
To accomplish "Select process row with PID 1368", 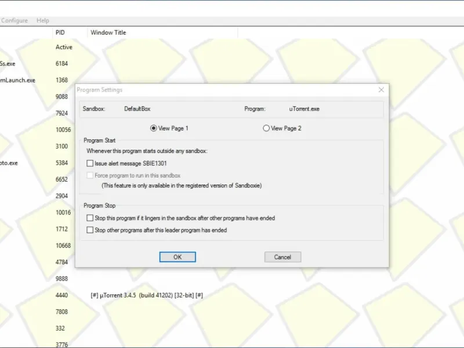I will [x=61, y=80].
